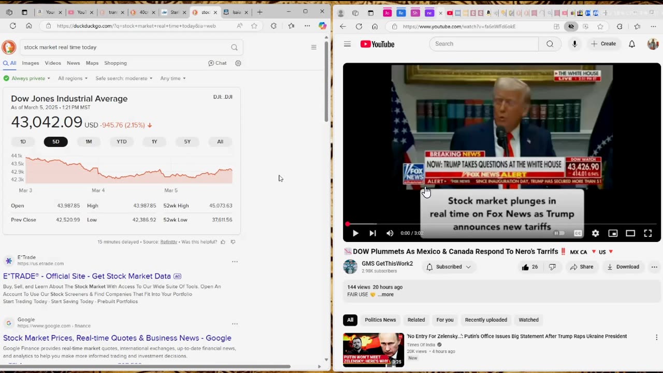Click the video progress bar
Screen dimensions: 663x373
502,224
